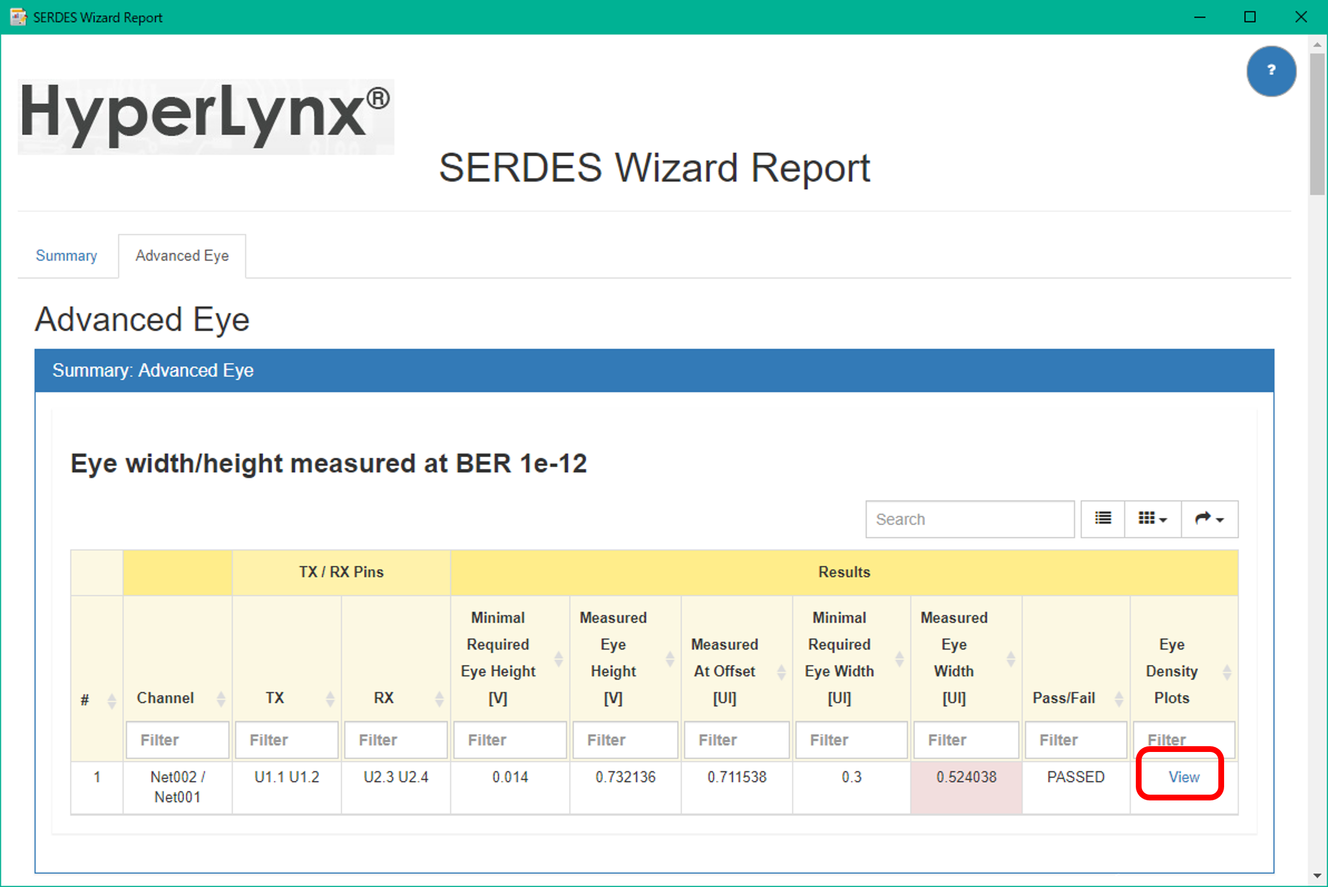Viewport: 1328px width, 887px height.
Task: Click the 0.711538 offset value
Action: pos(736,777)
